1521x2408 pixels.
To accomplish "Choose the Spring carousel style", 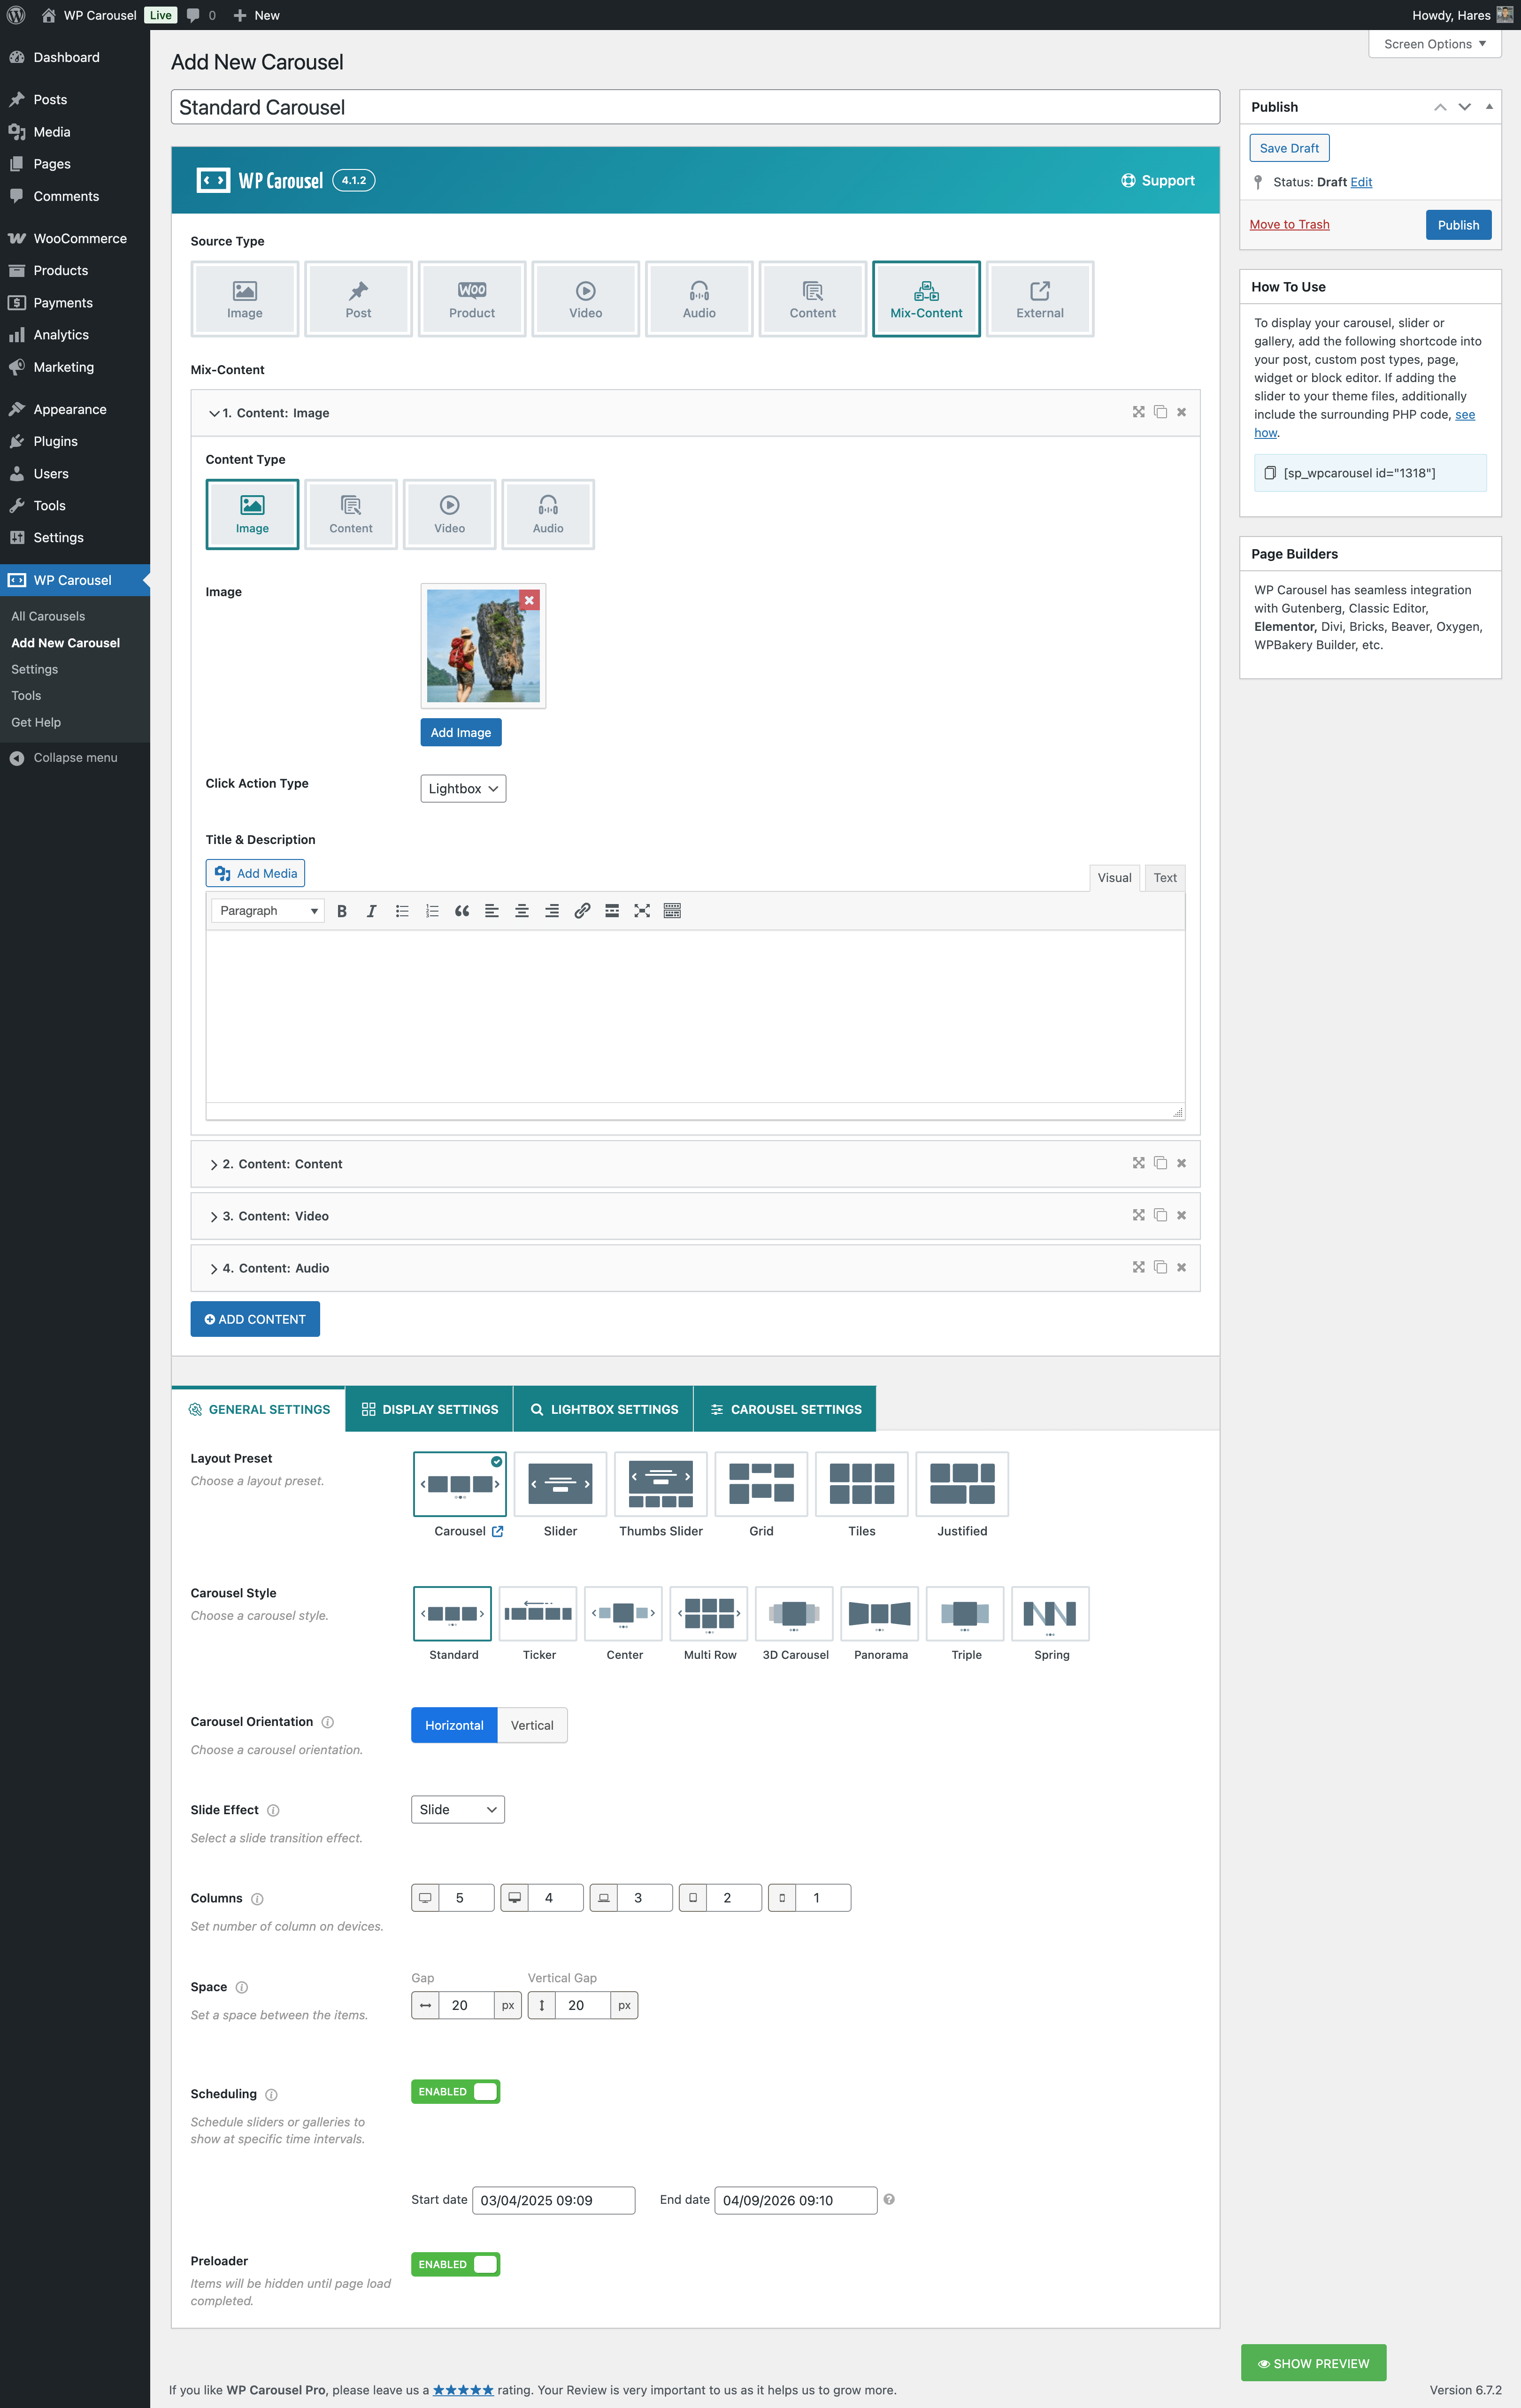I will point(1050,1613).
